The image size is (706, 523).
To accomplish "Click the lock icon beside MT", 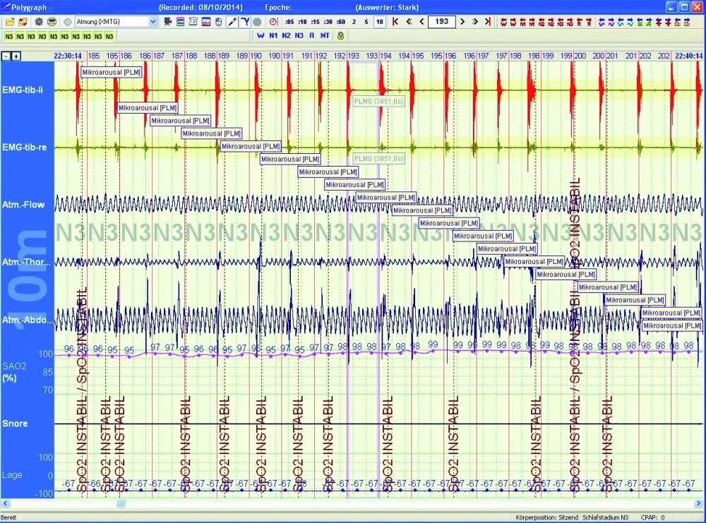I will pos(340,35).
